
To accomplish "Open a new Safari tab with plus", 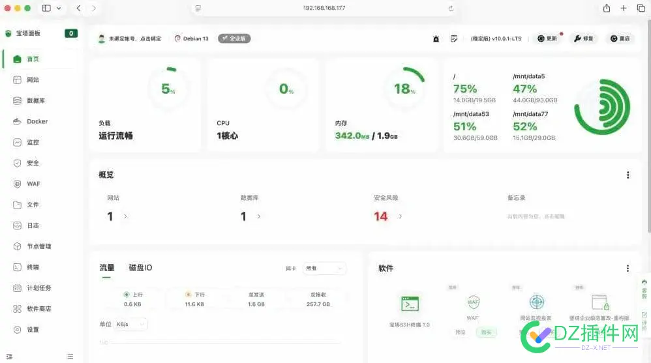I will [623, 8].
